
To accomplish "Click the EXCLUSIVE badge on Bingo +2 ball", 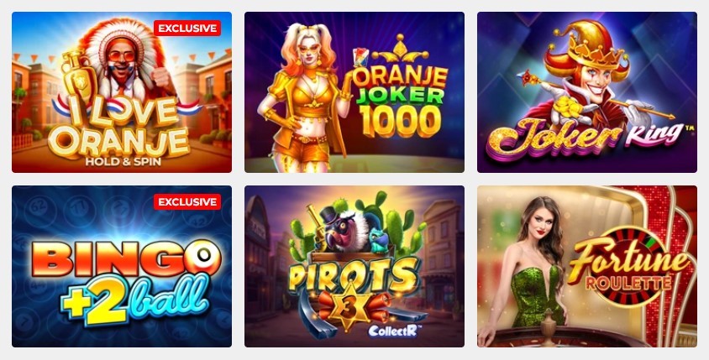I will pos(187,202).
